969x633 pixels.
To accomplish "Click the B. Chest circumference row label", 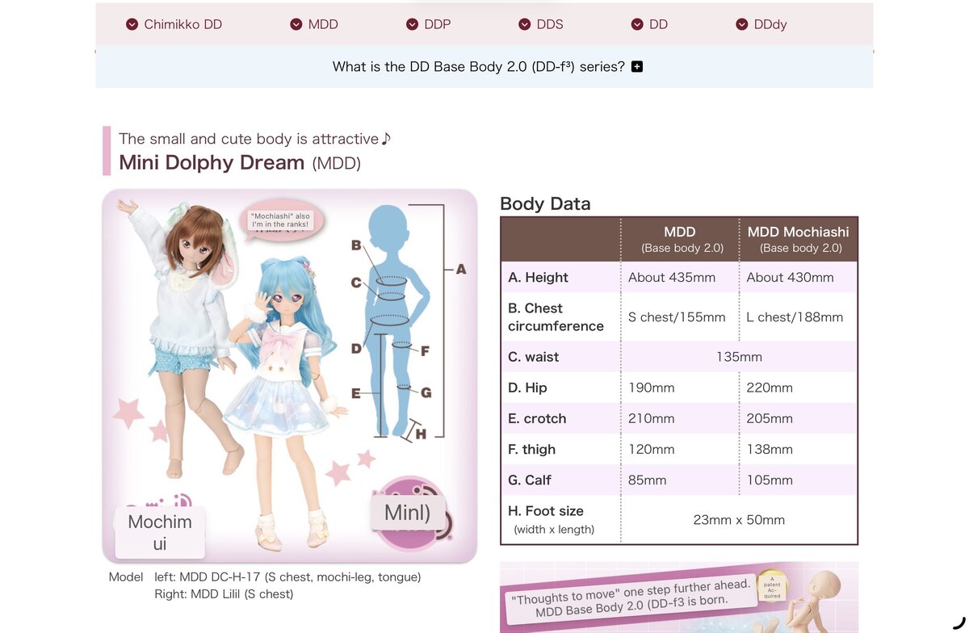I will pos(556,317).
